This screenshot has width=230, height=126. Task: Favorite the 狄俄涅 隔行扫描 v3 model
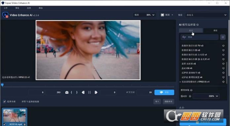223,50
